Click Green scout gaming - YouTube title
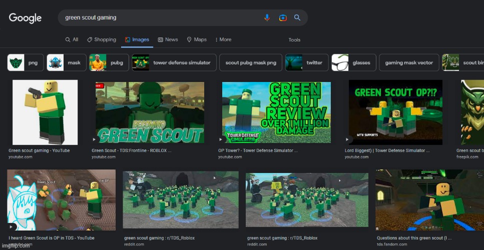Viewport: 484px width, 250px height. coord(39,150)
